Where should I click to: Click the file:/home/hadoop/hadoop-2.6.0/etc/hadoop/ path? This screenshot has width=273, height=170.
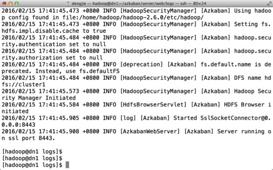coord(133,18)
